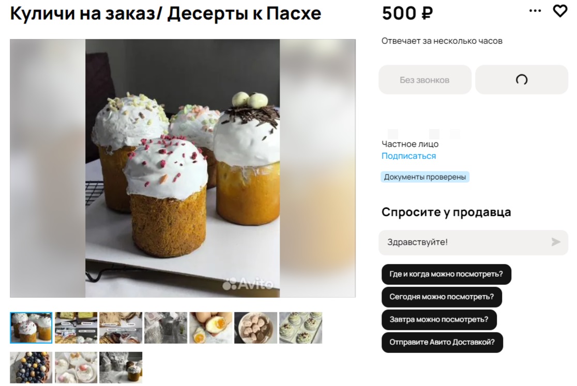Select 'Где и когда можно посмотреть?' quick question
This screenshot has height=386, width=577.
(x=446, y=274)
